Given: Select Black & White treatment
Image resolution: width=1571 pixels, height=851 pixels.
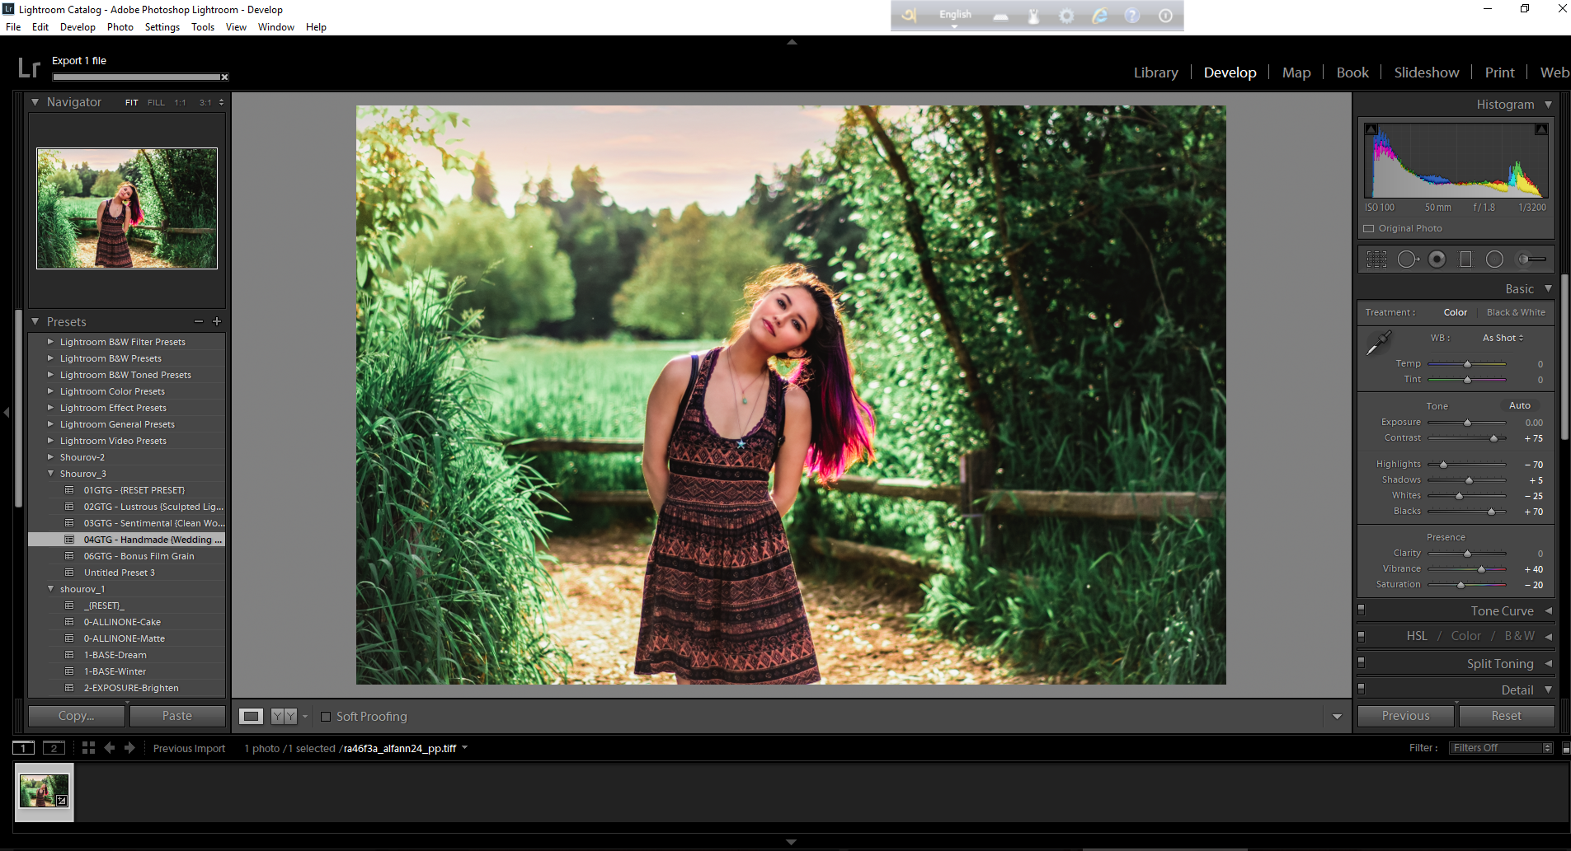Looking at the screenshot, I should [1516, 312].
